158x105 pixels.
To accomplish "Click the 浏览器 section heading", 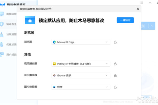I will click(29, 33).
